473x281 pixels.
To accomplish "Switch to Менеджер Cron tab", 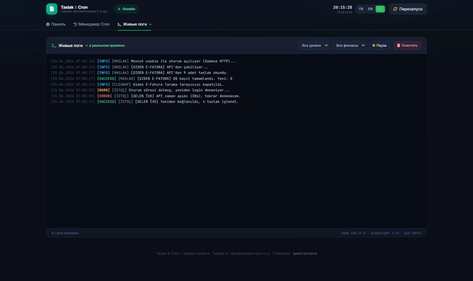I will [92, 24].
